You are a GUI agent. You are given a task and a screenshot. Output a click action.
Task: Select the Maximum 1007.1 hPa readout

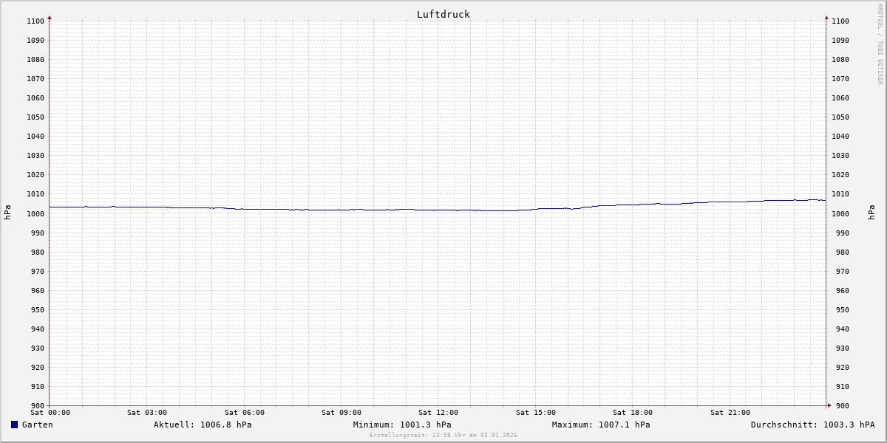601,425
